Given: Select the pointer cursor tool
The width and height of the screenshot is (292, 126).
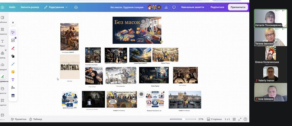Looking at the screenshot, I should tap(13, 33).
